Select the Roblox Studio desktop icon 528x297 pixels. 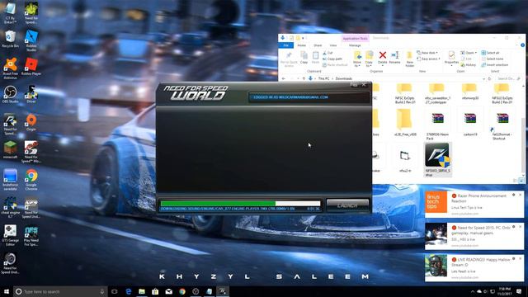31,40
